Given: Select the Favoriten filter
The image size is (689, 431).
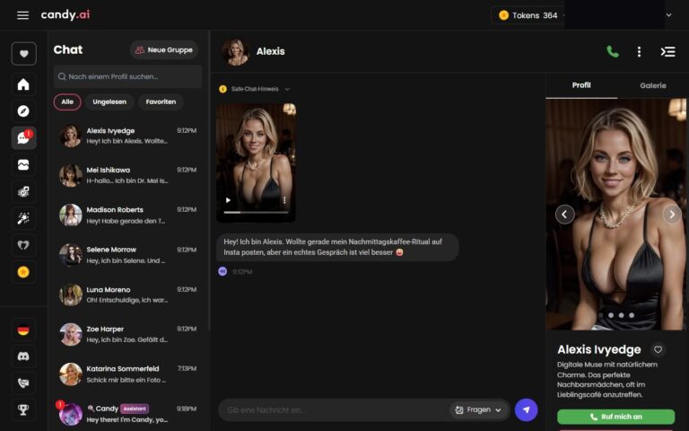Looking at the screenshot, I should [161, 101].
